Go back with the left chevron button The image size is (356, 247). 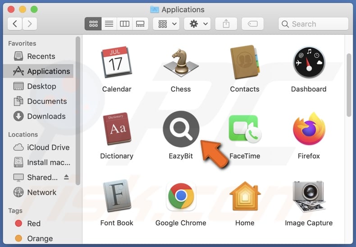(x=15, y=24)
